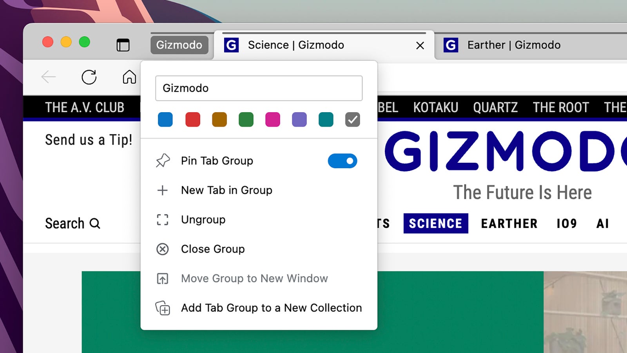
Task: Click the Ungroup brackets icon
Action: (x=162, y=220)
